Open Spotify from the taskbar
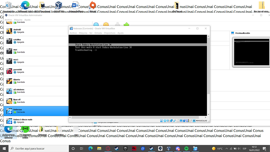The image size is (270, 152). (x=187, y=148)
